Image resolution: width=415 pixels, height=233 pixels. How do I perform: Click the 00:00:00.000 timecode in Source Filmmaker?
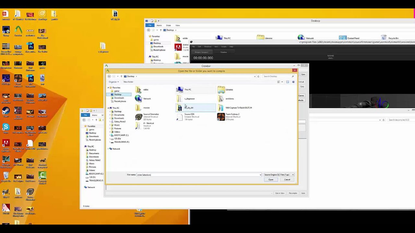coord(203,58)
